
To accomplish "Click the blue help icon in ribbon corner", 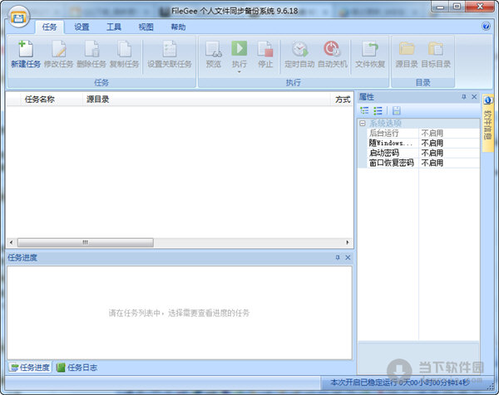I will [x=486, y=26].
